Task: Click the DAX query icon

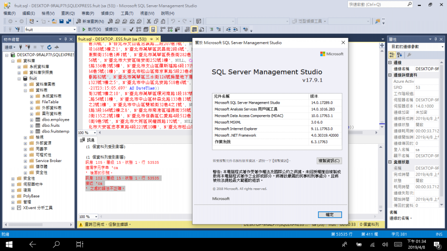Action: coord(139,21)
